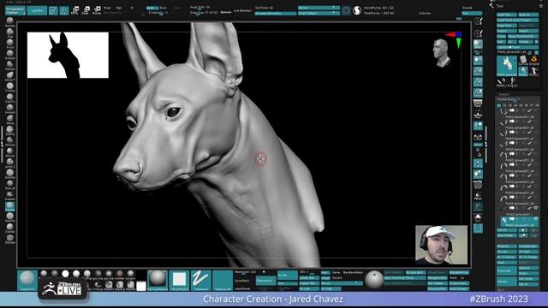Collapse the Tool palette header
Viewport: 548px width, 308px height.
point(500,6)
